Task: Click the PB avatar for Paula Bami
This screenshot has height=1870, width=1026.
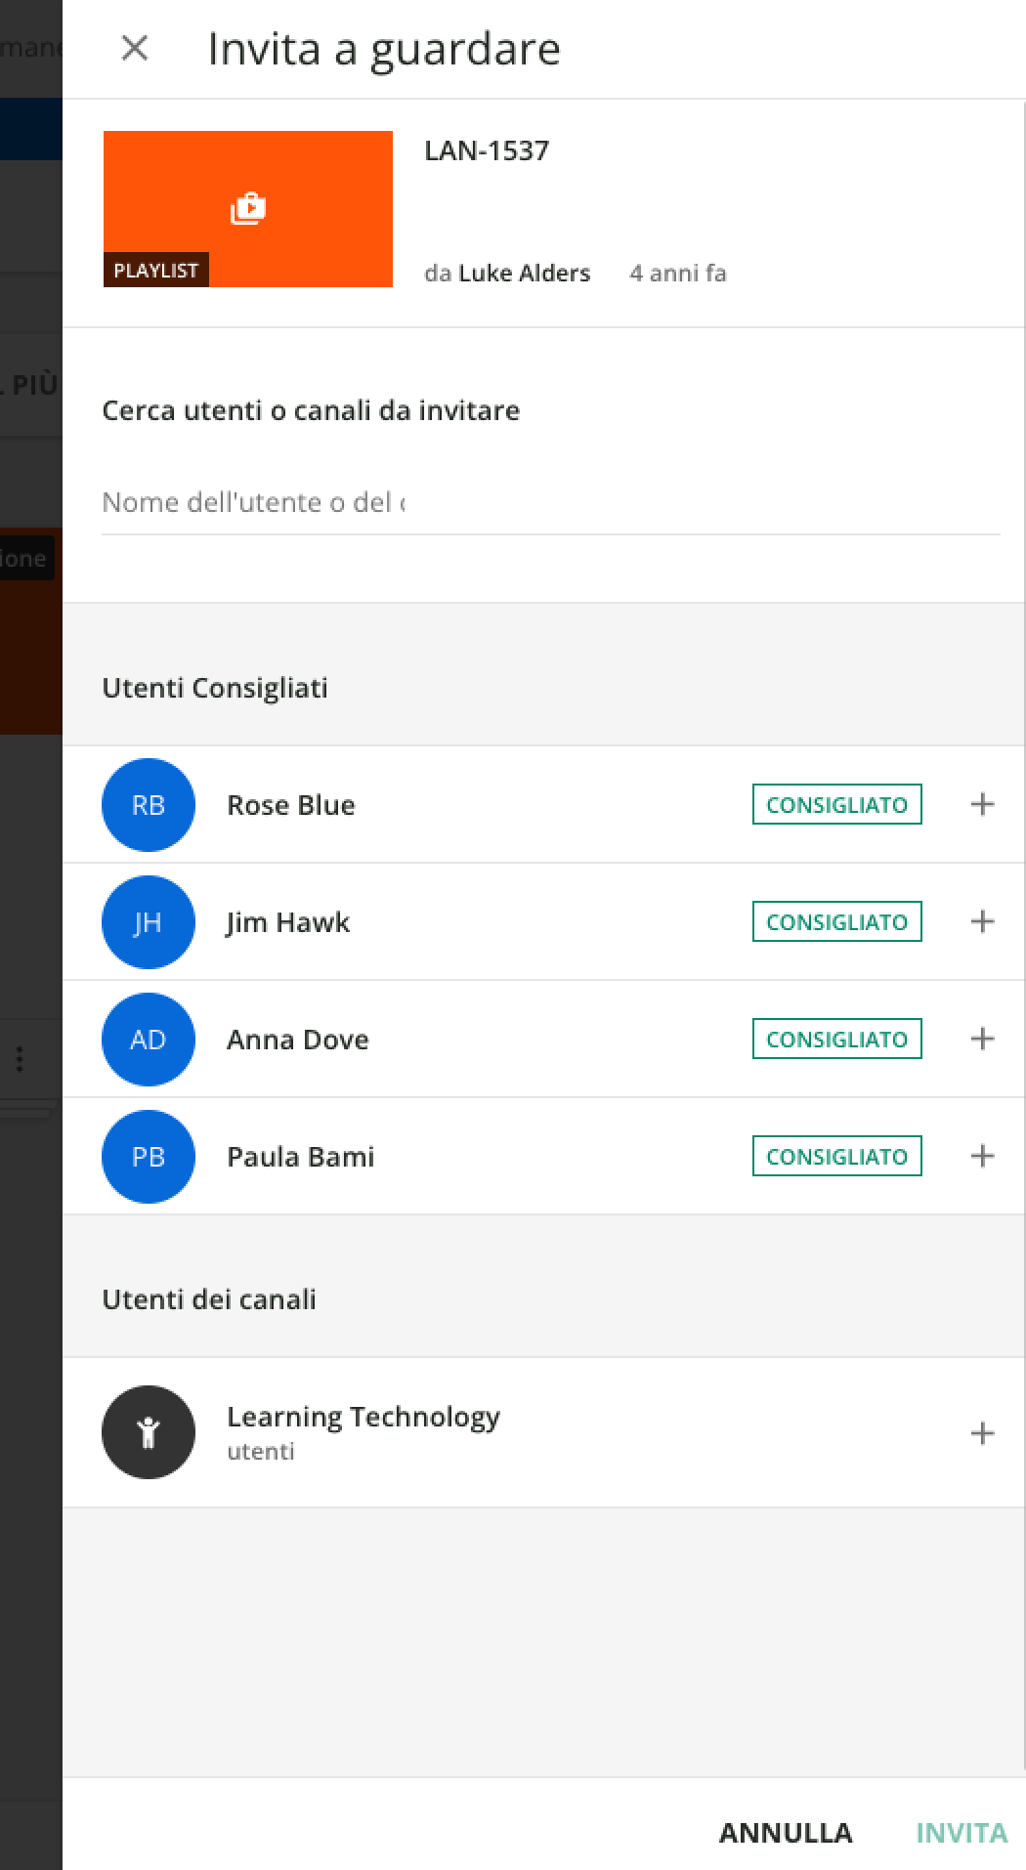Action: (149, 1157)
